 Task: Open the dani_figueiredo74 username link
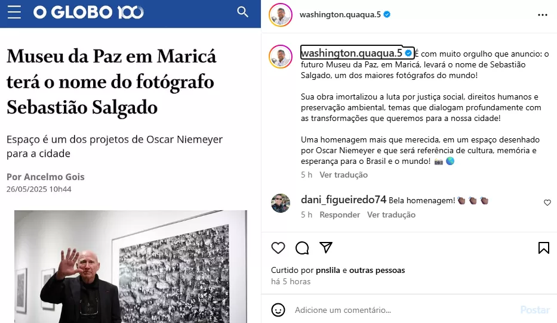point(343,200)
